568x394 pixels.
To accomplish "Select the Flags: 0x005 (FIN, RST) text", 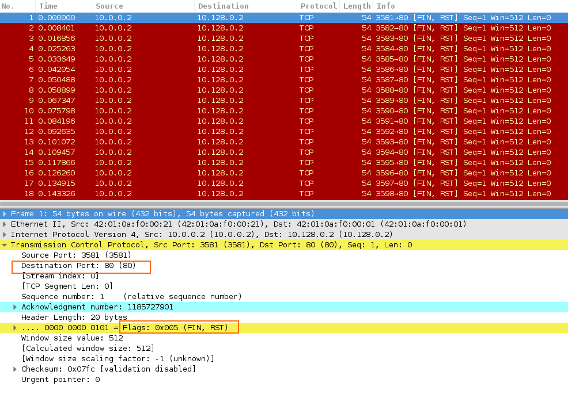I will pyautogui.click(x=175, y=328).
